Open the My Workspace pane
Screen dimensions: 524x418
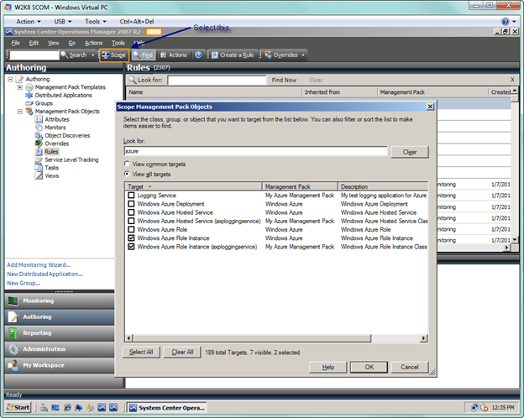click(60, 365)
